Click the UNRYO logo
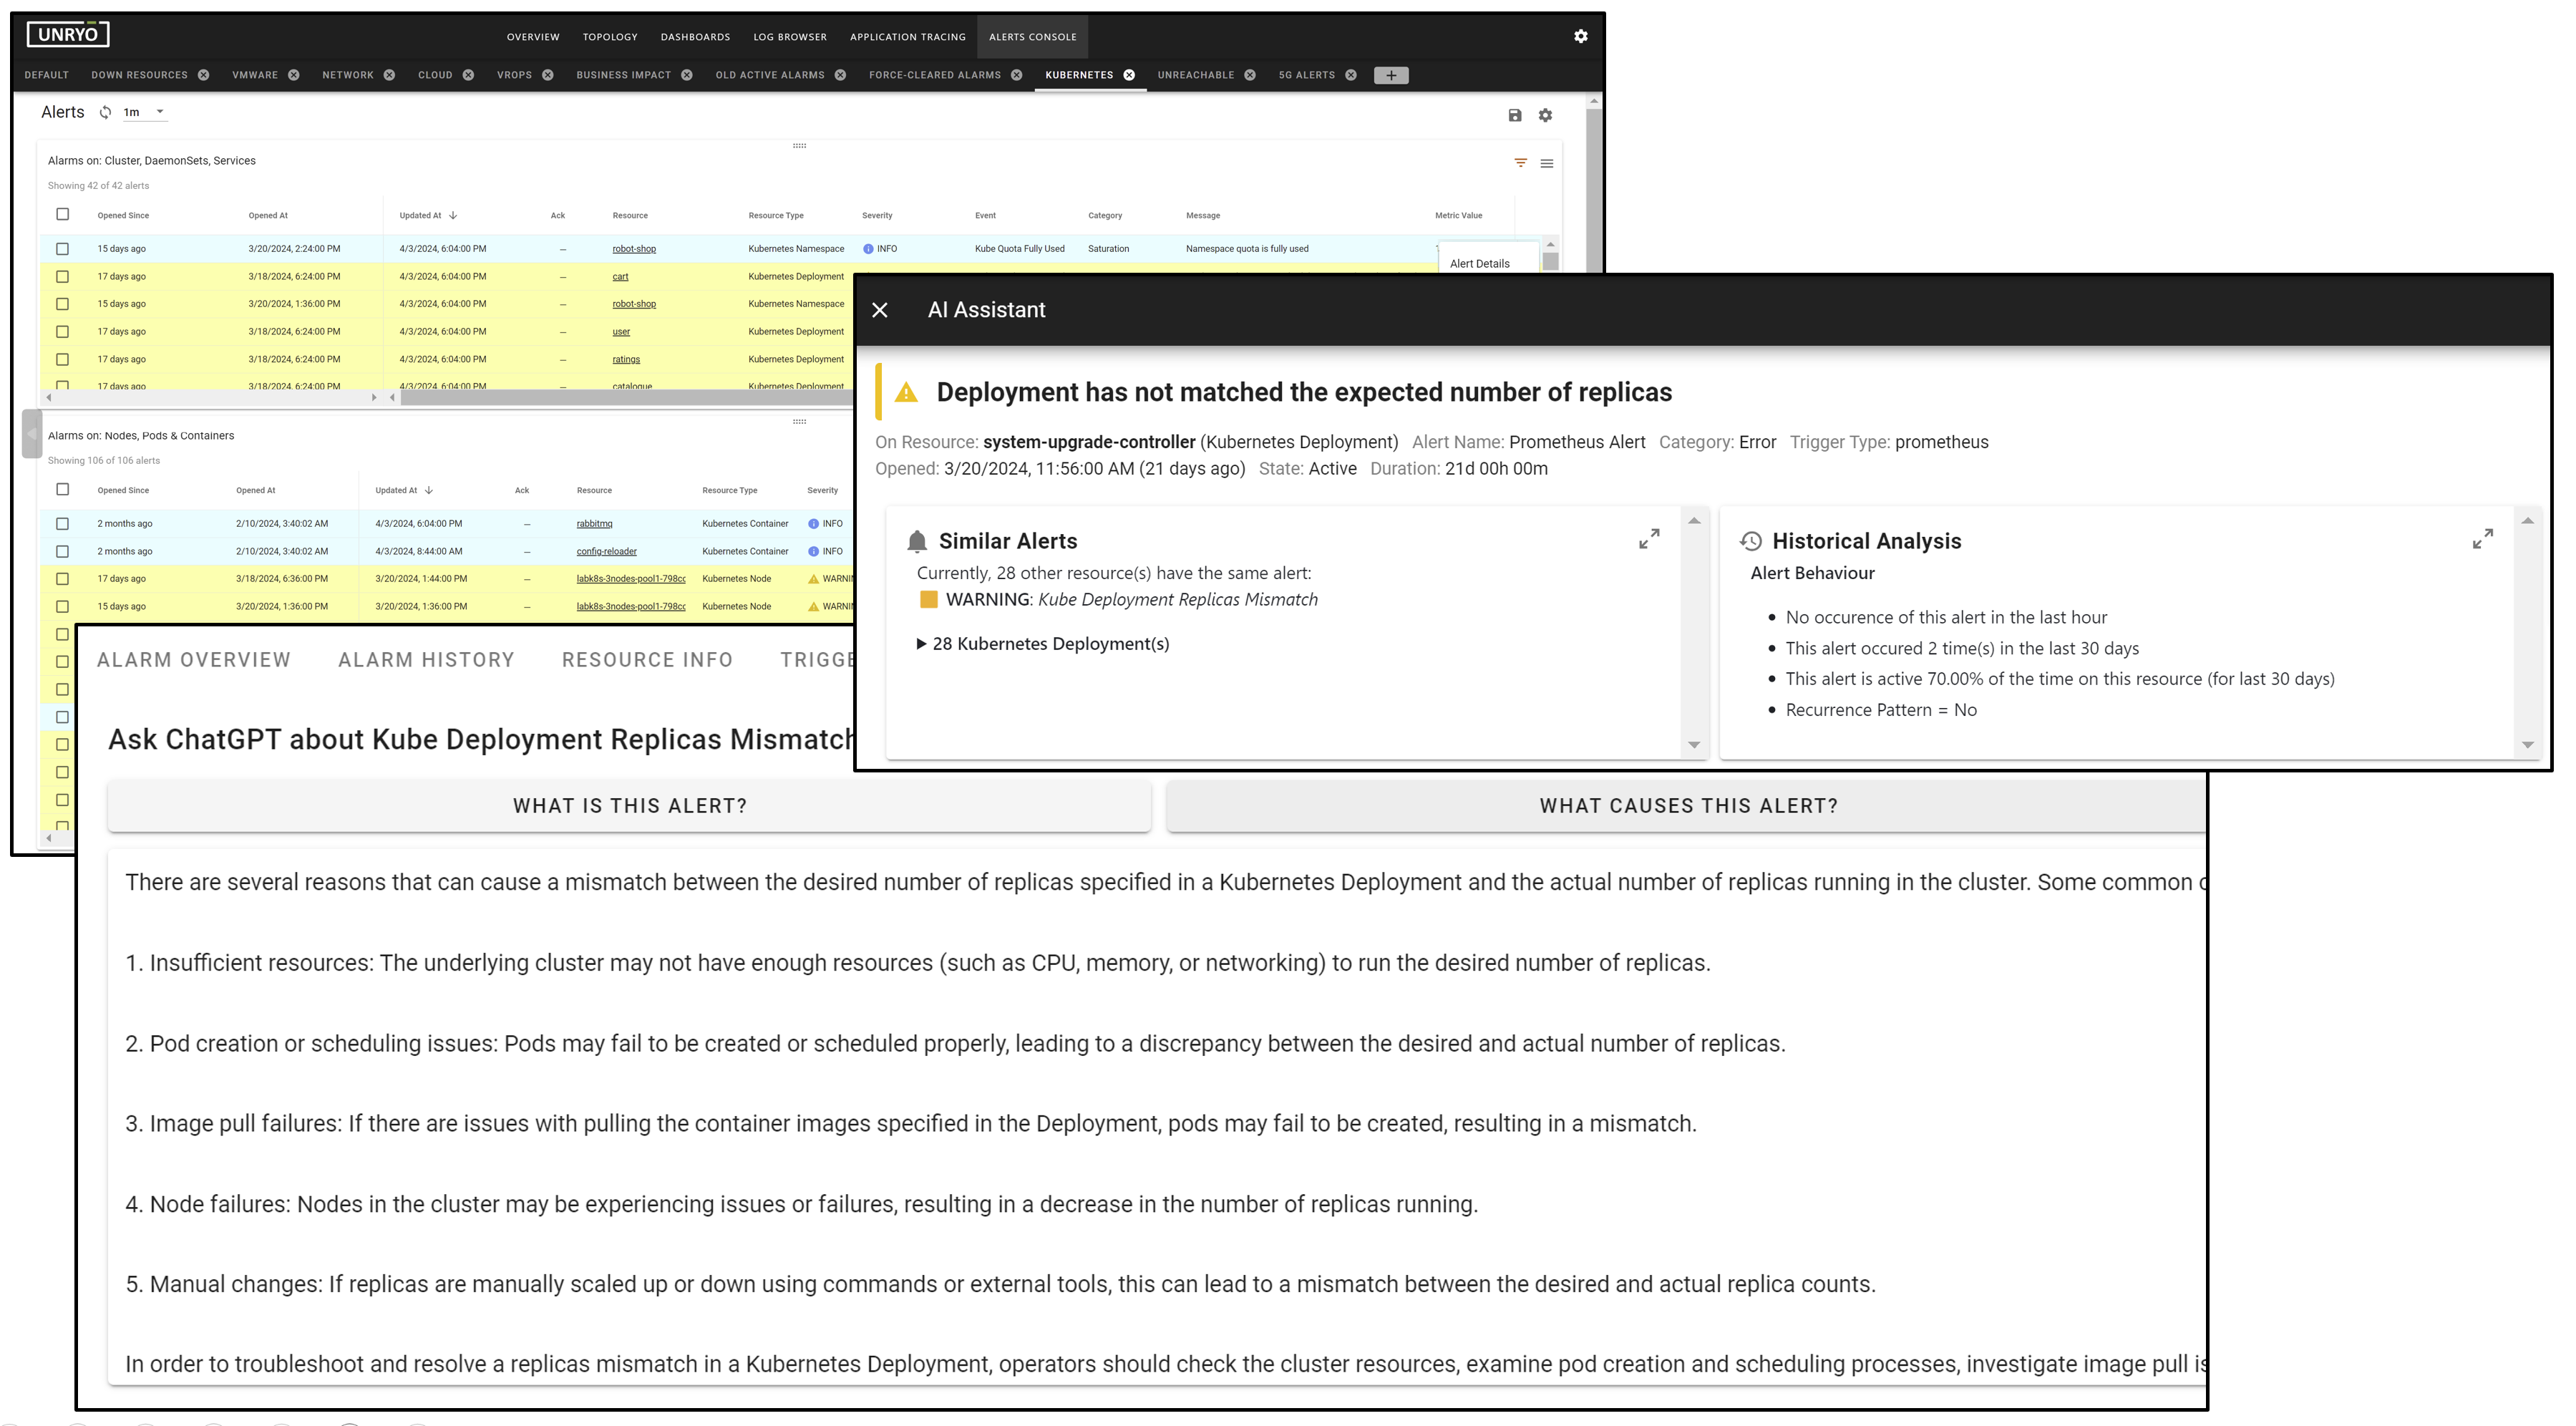 (68, 35)
